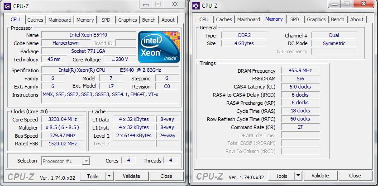Click the Name field showing Intel Xeon E5440

[x=88, y=35]
